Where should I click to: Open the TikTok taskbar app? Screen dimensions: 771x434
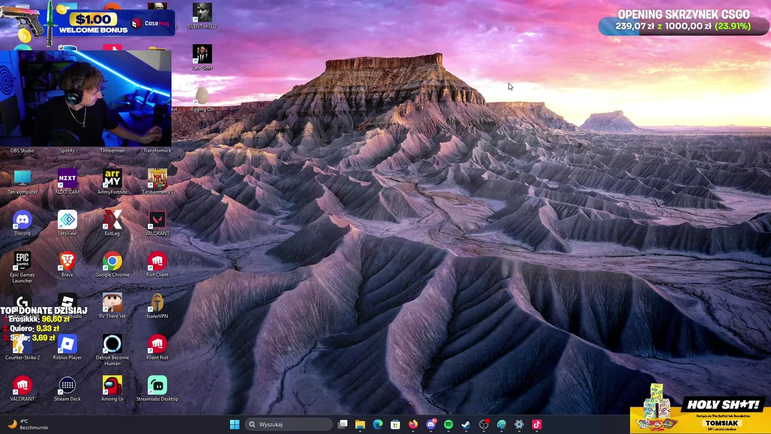537,424
